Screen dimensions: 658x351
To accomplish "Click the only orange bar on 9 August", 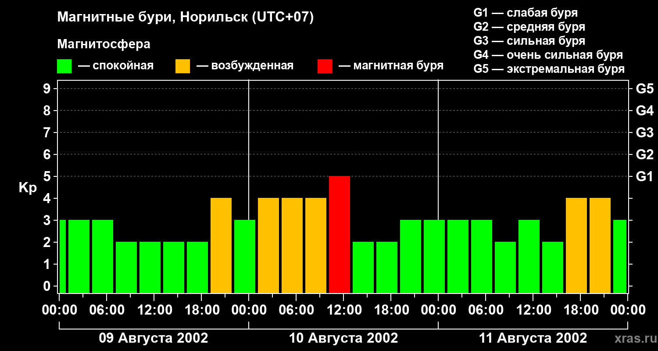I will click(221, 245).
